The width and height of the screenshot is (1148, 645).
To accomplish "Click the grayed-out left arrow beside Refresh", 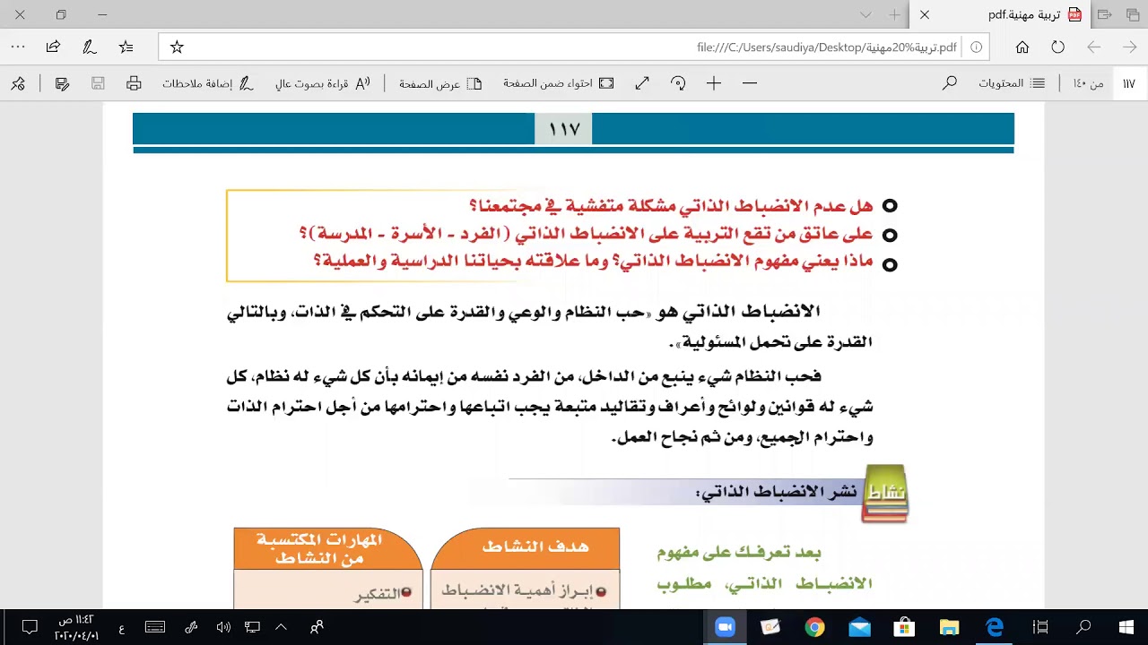I will point(1094,47).
